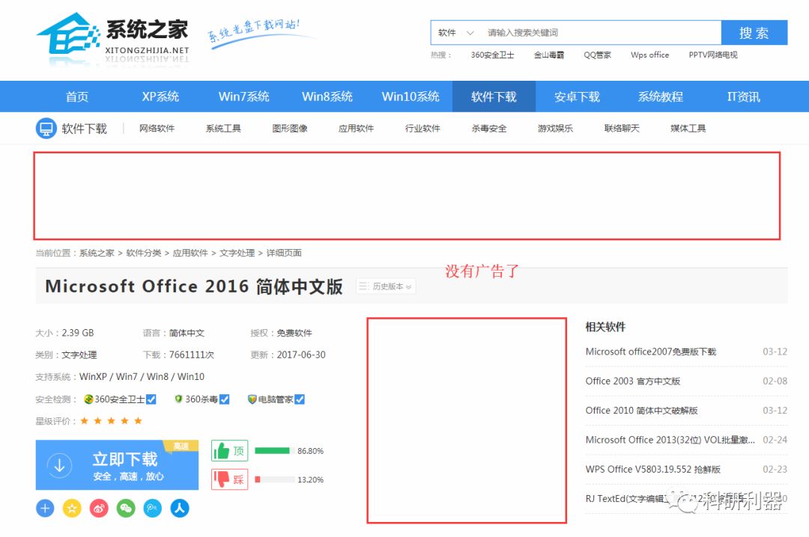Image resolution: width=809 pixels, height=537 pixels.
Task: Open the 应用软件 subcategory link
Action: tap(356, 129)
